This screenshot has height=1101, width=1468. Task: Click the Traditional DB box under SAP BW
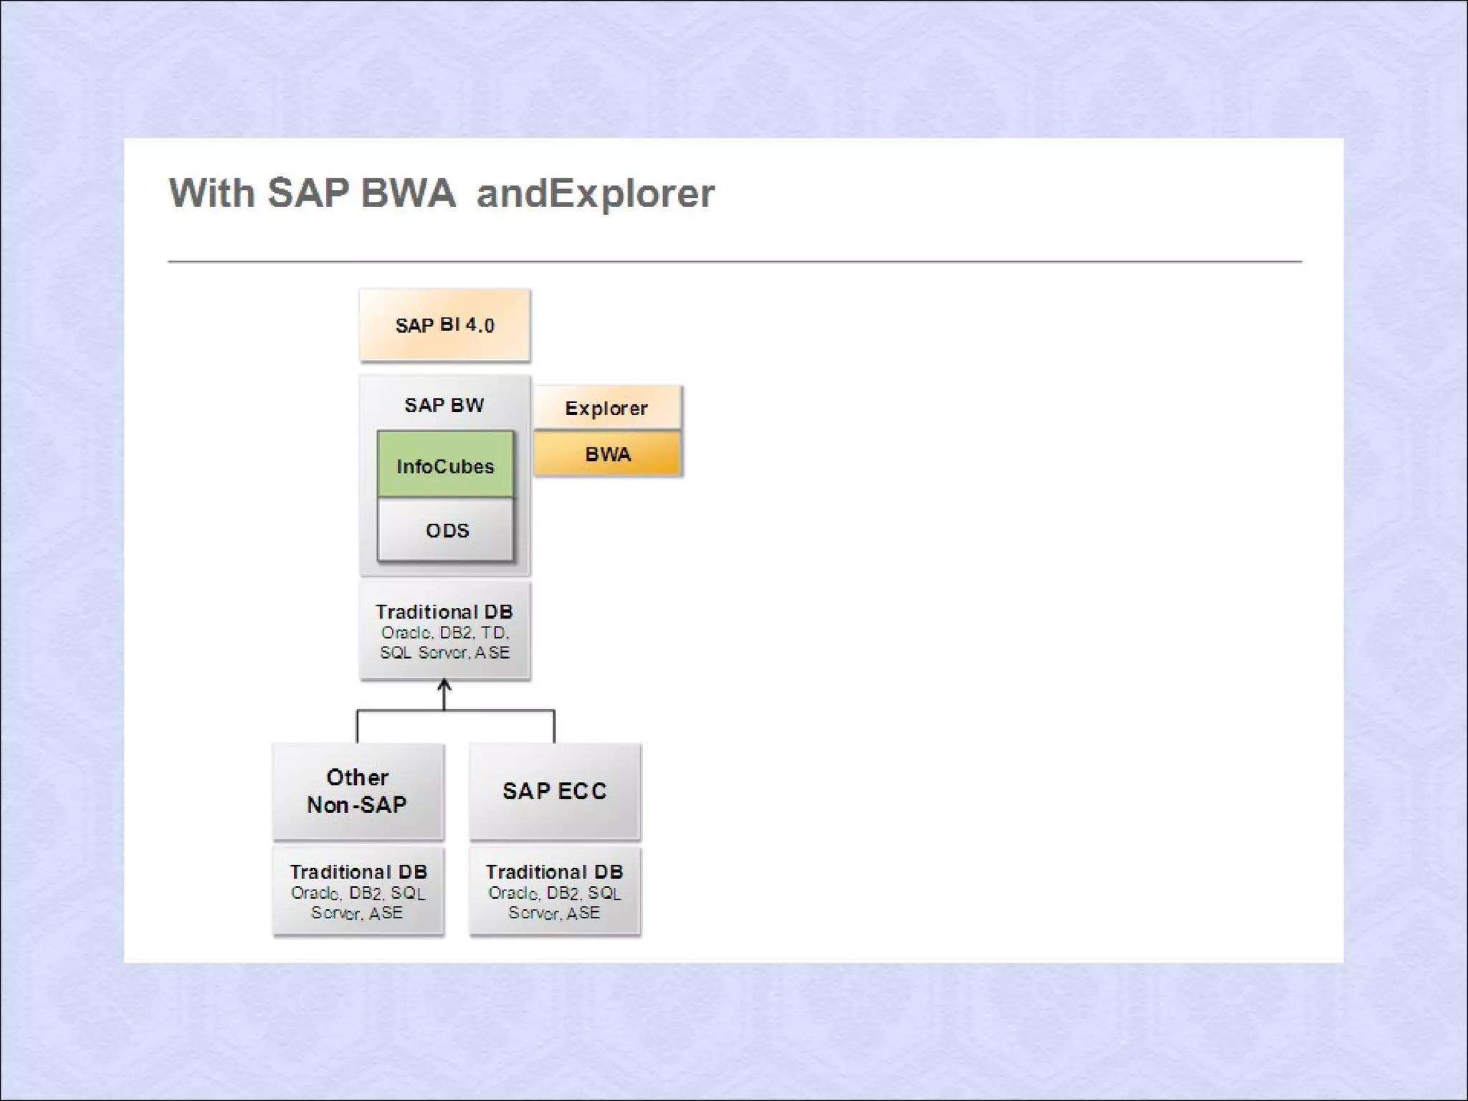(x=444, y=611)
